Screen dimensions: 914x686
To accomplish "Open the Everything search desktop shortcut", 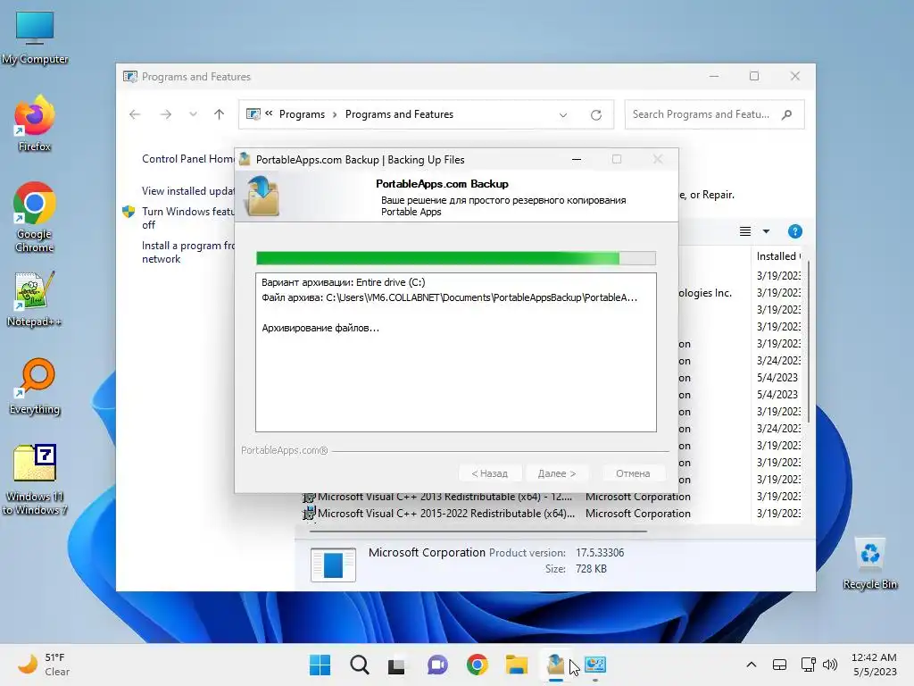I will pos(35,386).
